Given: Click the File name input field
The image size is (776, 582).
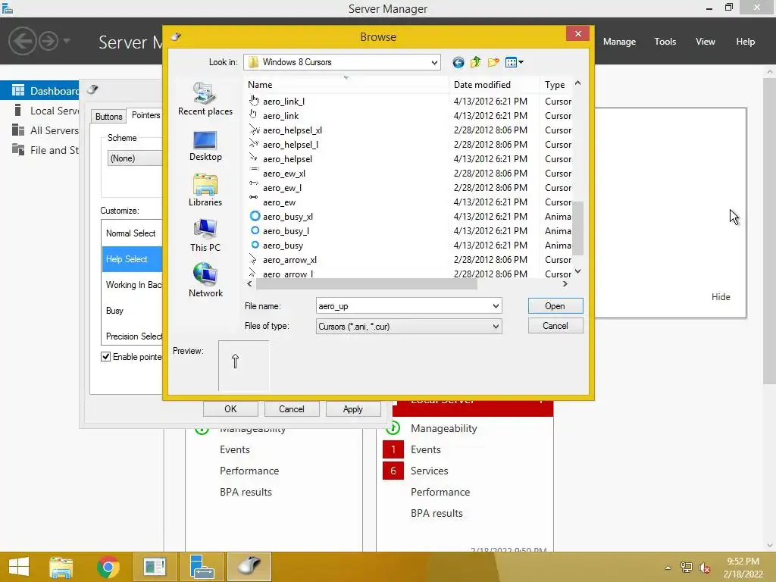Looking at the screenshot, I should tap(403, 306).
